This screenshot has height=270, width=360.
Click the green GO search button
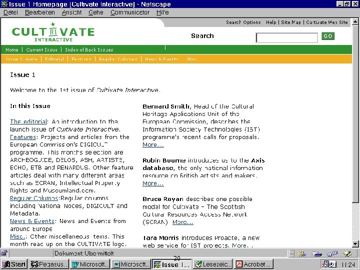point(328,36)
